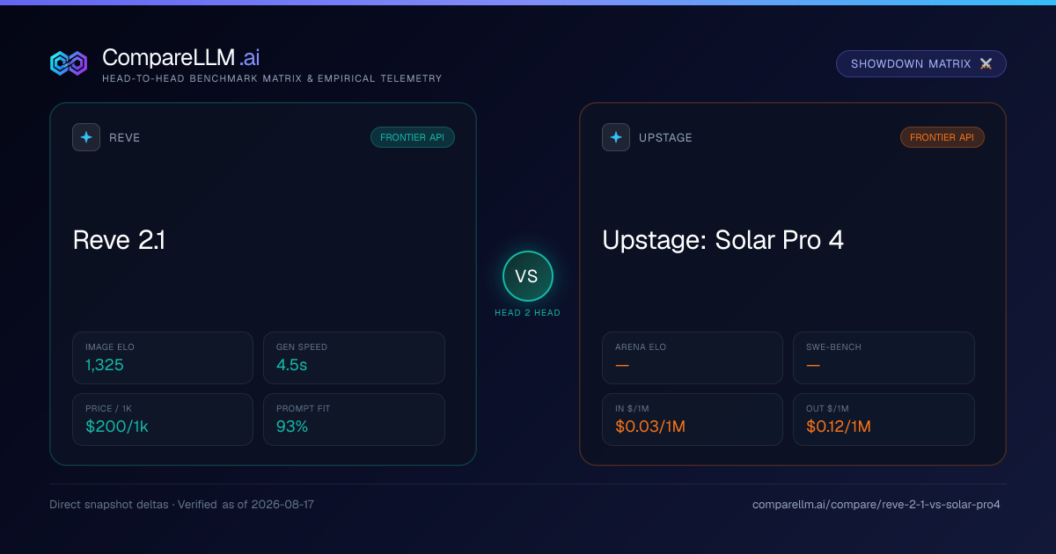Click the Reve 2.1 model title

tap(119, 240)
